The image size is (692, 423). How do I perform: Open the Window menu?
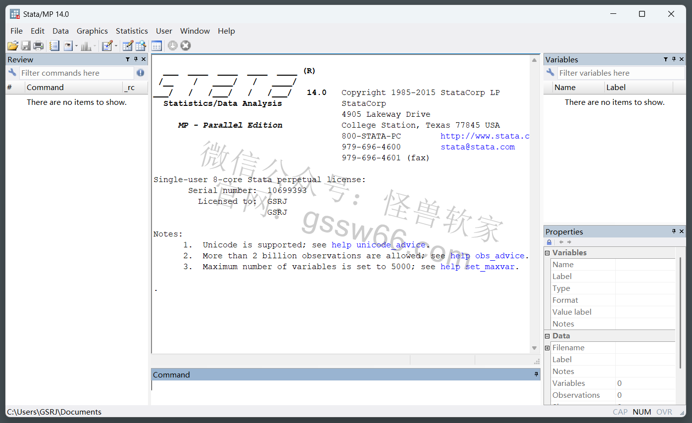point(195,31)
